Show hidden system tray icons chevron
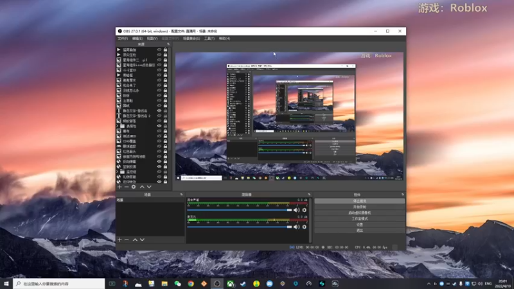The width and height of the screenshot is (514, 289). click(429, 284)
